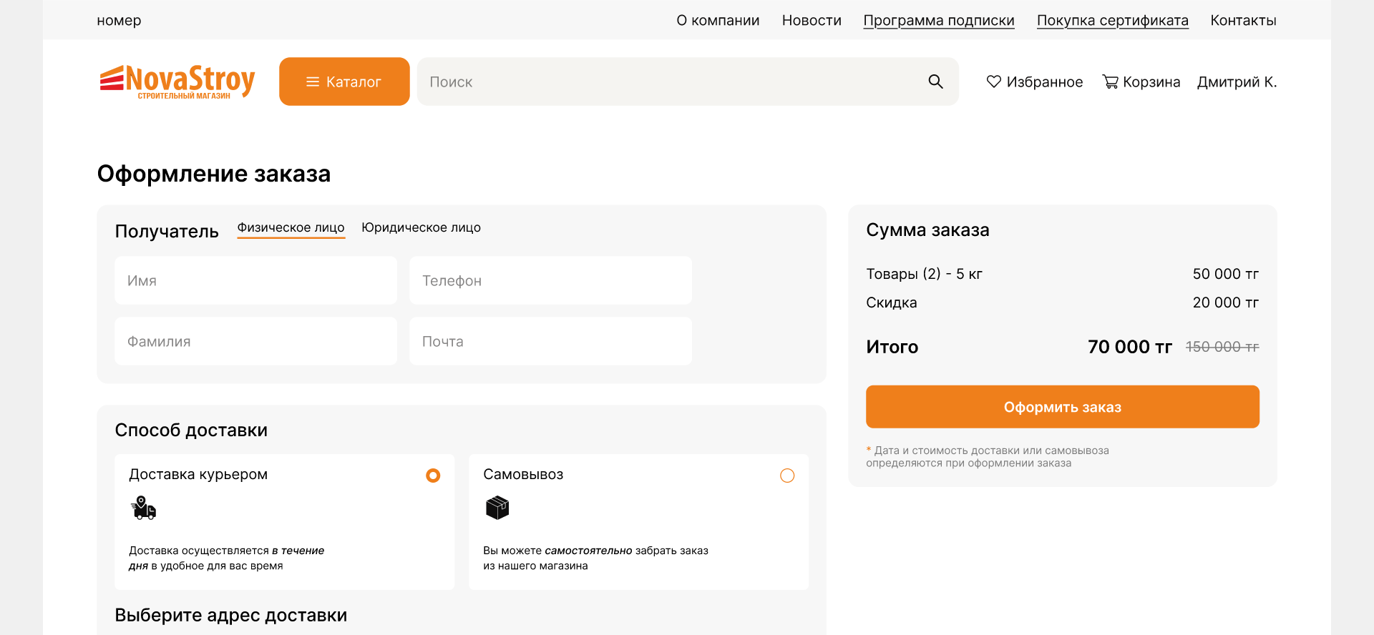Open the Каталог menu button
This screenshot has height=635, width=1374.
pyautogui.click(x=344, y=82)
